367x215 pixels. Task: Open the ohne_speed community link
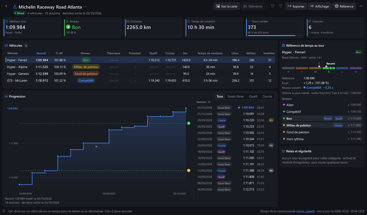305,211
